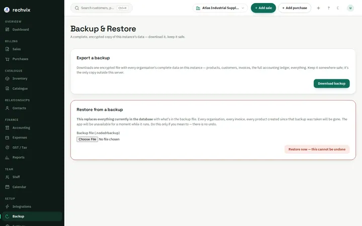
Task: Click the Purchases cart icon
Action: 8,59
